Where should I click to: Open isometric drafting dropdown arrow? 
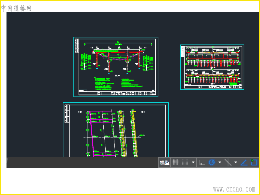point(236,162)
